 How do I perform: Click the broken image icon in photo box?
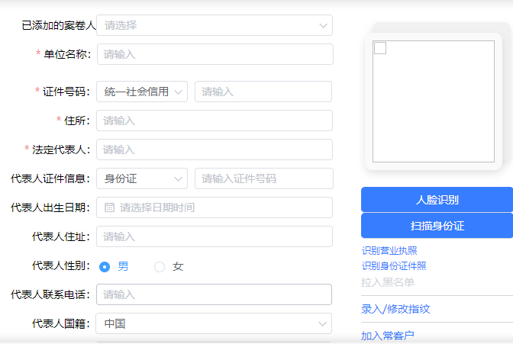point(380,48)
